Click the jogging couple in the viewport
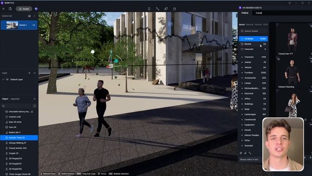The image size is (312, 176). (93, 109)
